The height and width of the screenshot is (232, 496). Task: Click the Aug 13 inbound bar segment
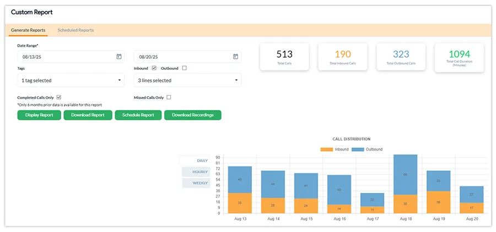tap(240, 203)
